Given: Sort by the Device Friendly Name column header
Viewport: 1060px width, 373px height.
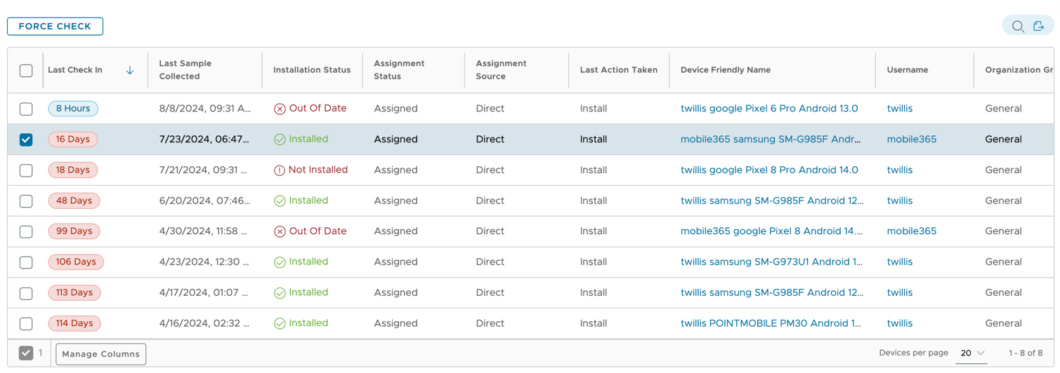Looking at the screenshot, I should click(725, 70).
